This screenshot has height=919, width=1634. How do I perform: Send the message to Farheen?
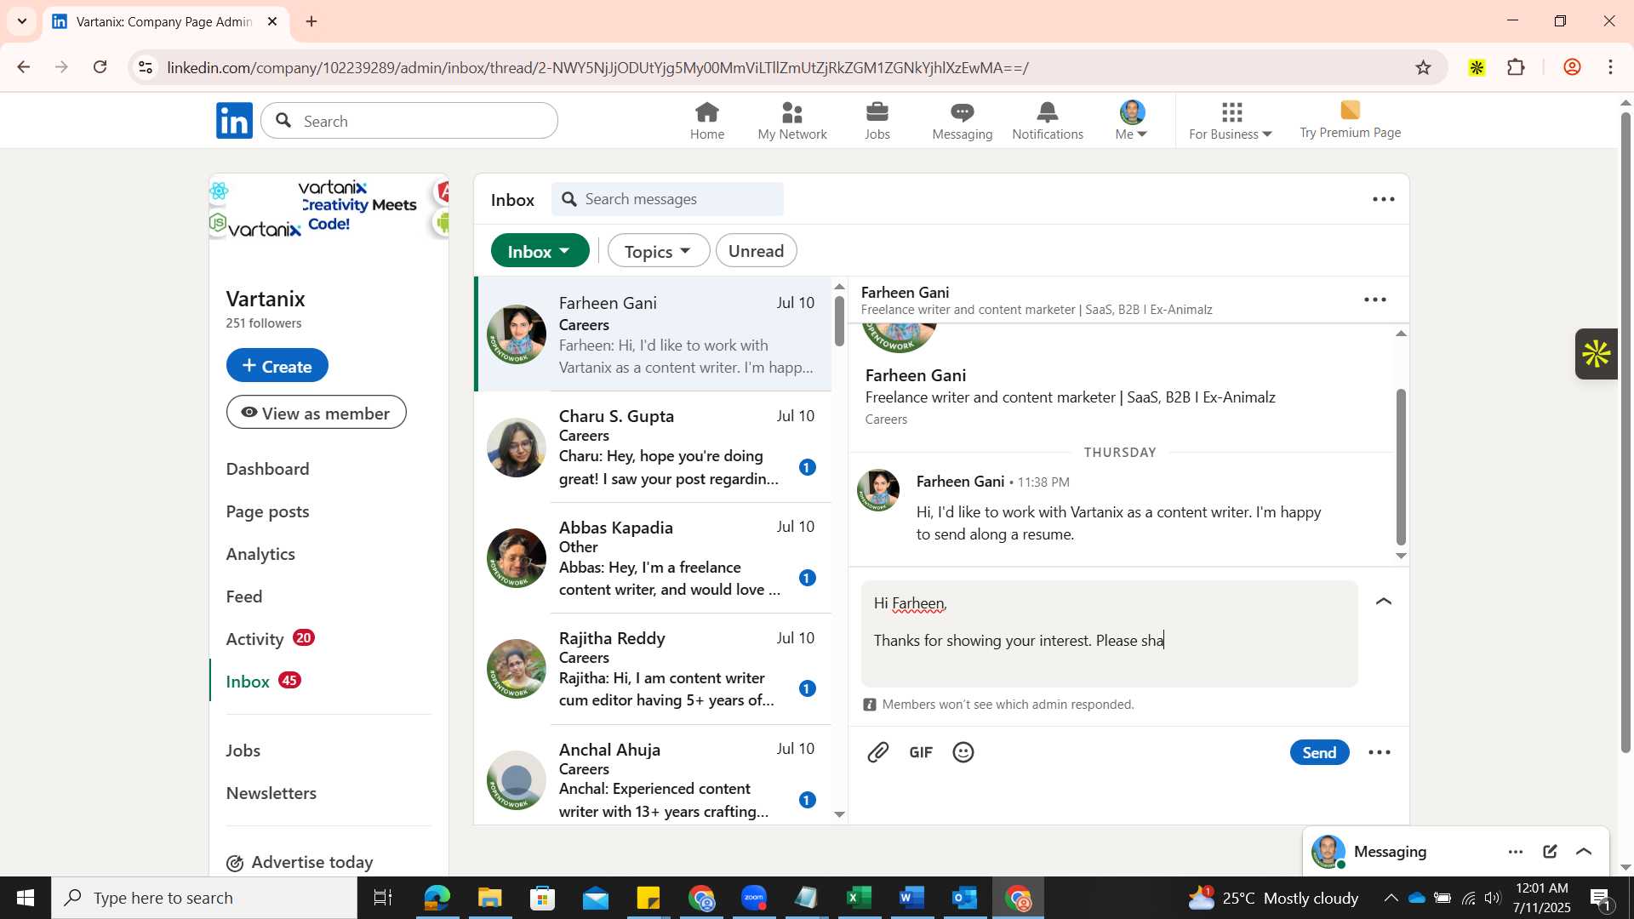(x=1319, y=752)
